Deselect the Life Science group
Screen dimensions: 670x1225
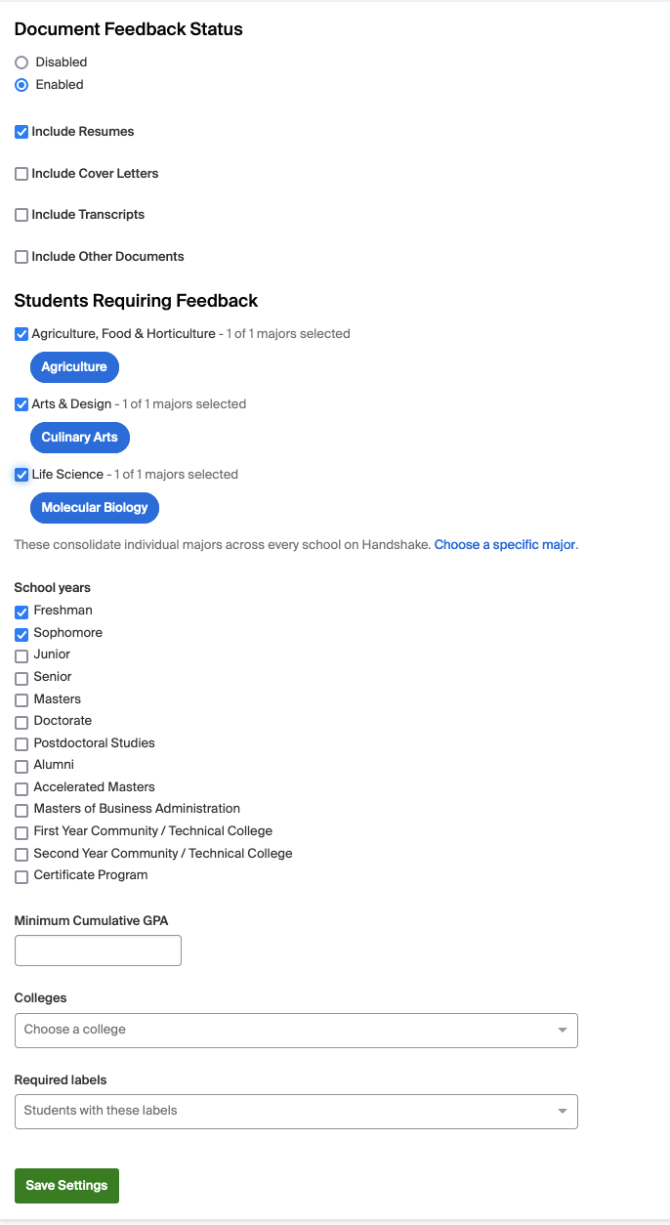click(21, 474)
